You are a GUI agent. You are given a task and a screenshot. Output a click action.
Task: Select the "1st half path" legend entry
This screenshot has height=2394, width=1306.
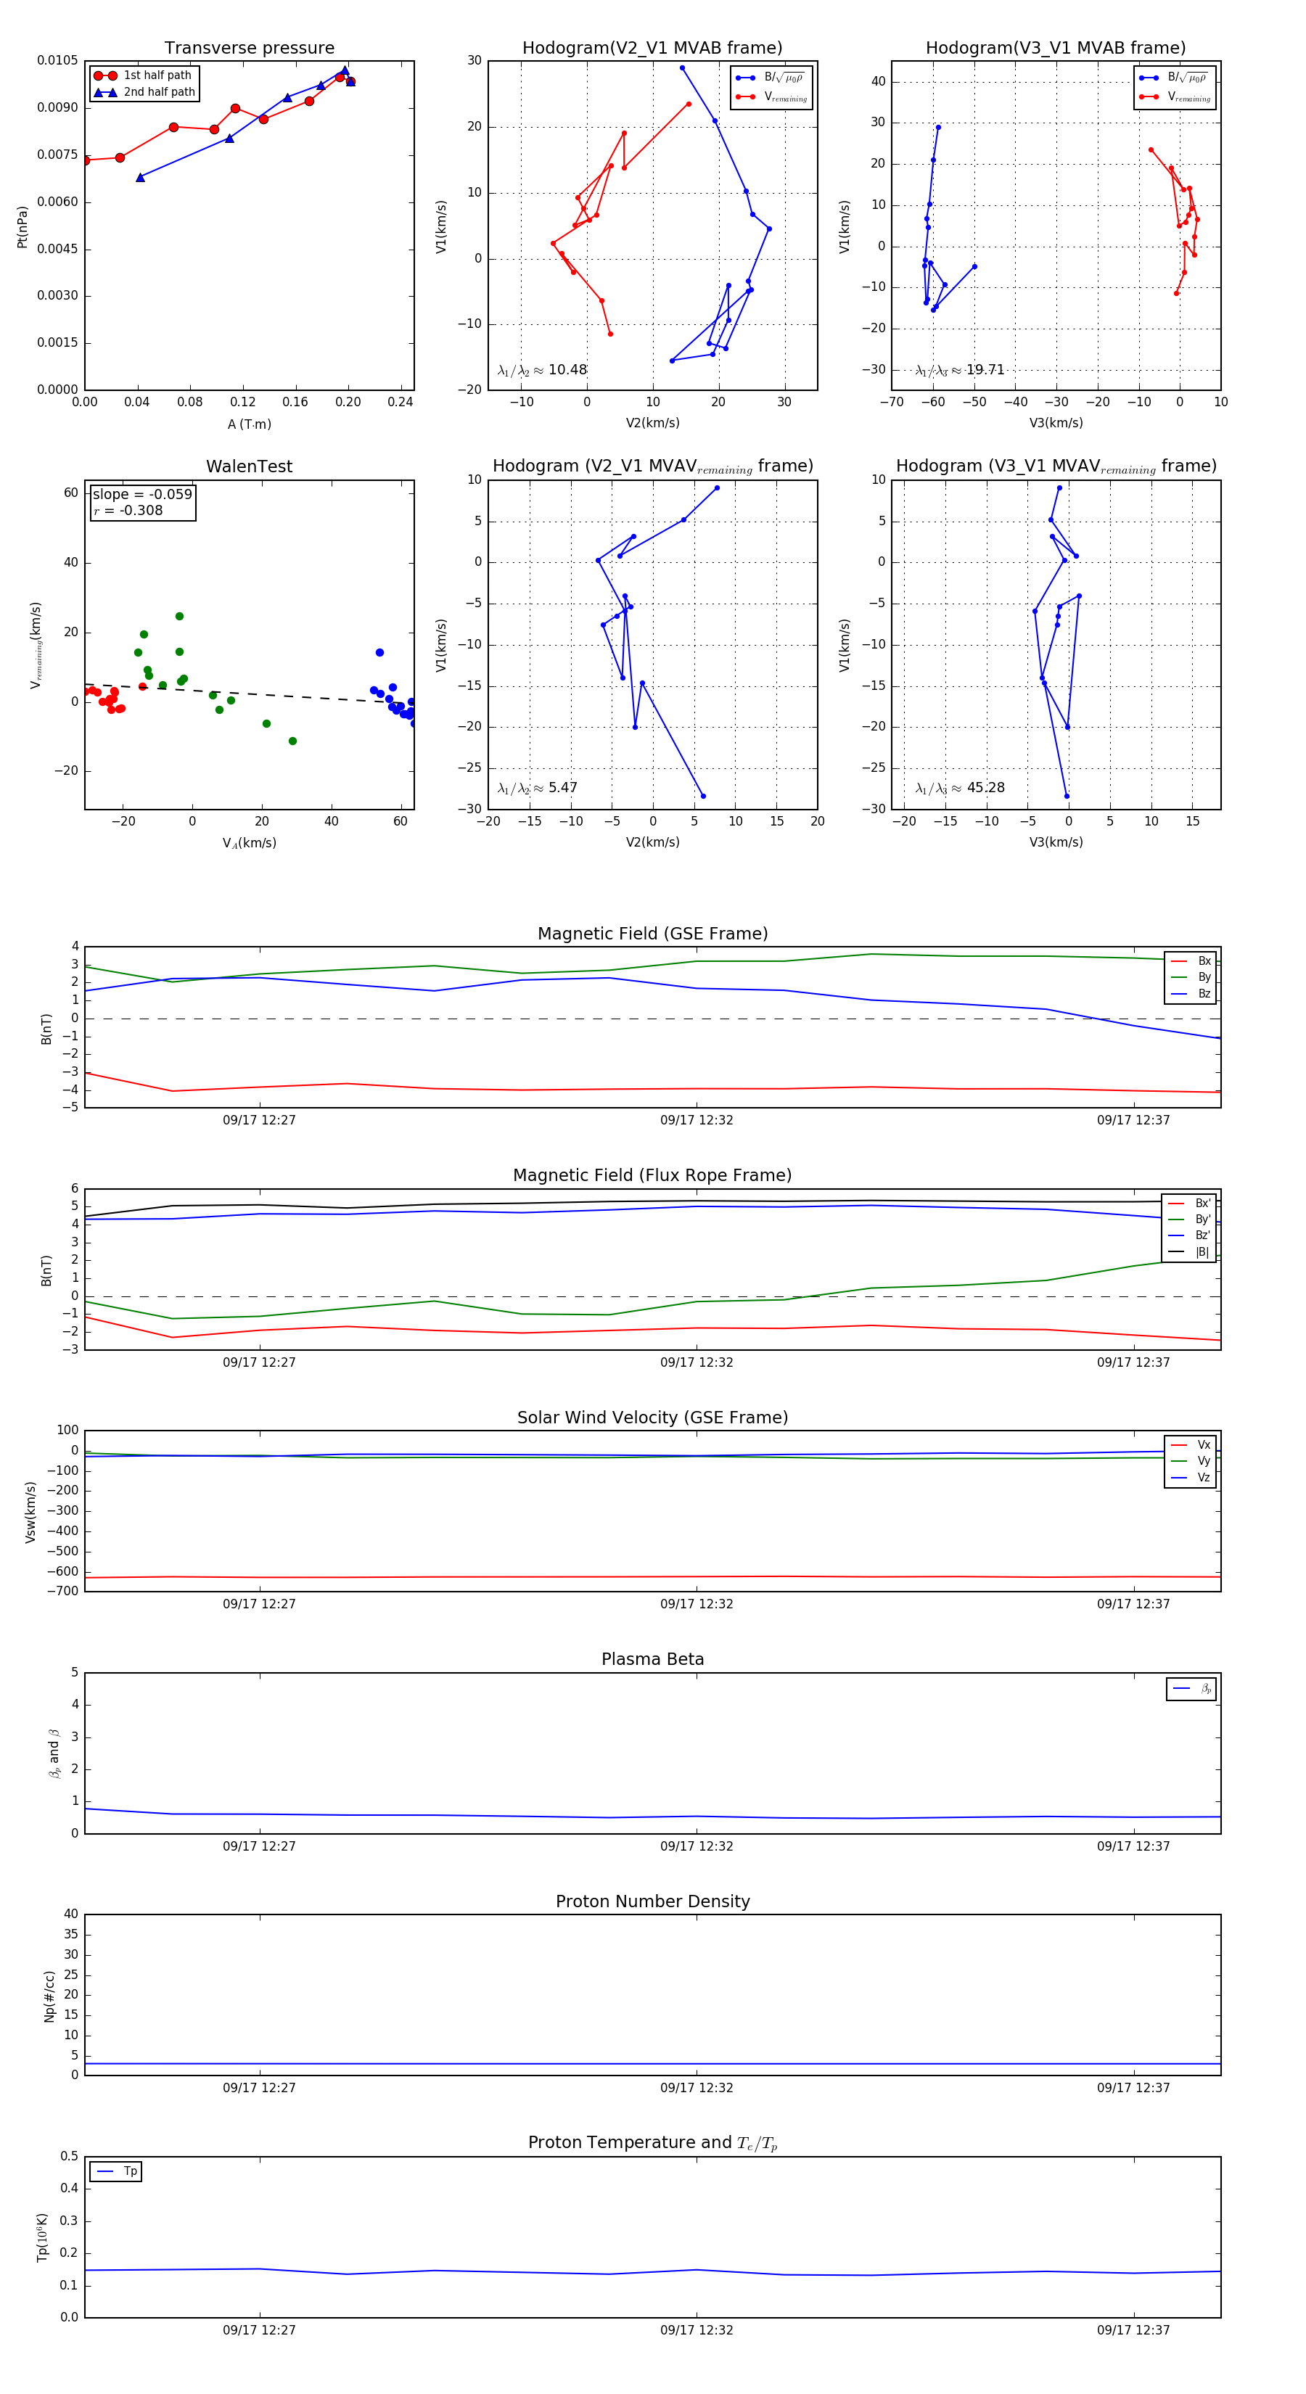tap(143, 75)
